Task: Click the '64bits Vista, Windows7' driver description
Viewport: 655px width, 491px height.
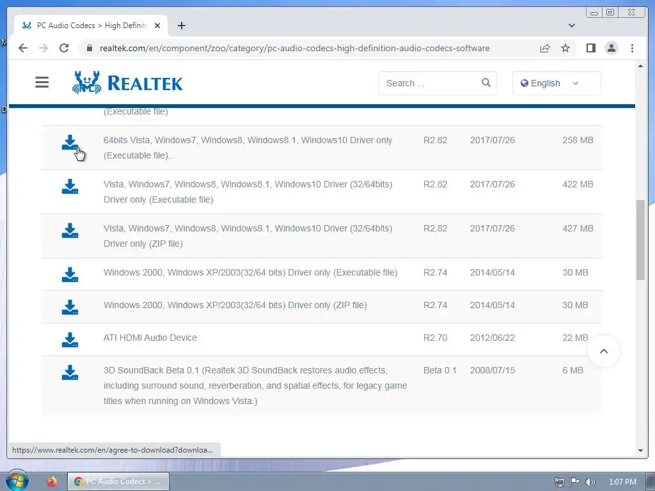Action: tap(248, 148)
